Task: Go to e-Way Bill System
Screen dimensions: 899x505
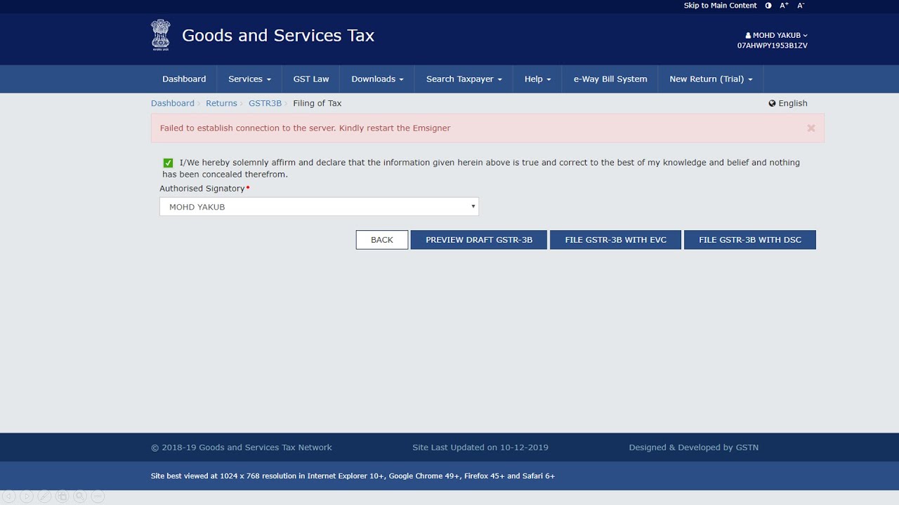Action: (610, 79)
